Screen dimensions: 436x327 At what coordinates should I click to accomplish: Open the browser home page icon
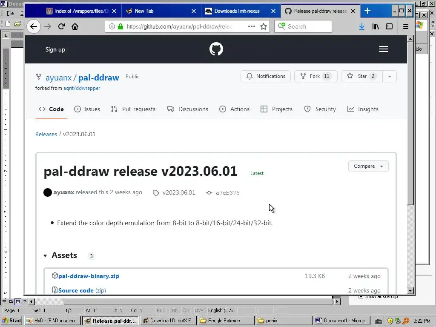(75, 26)
